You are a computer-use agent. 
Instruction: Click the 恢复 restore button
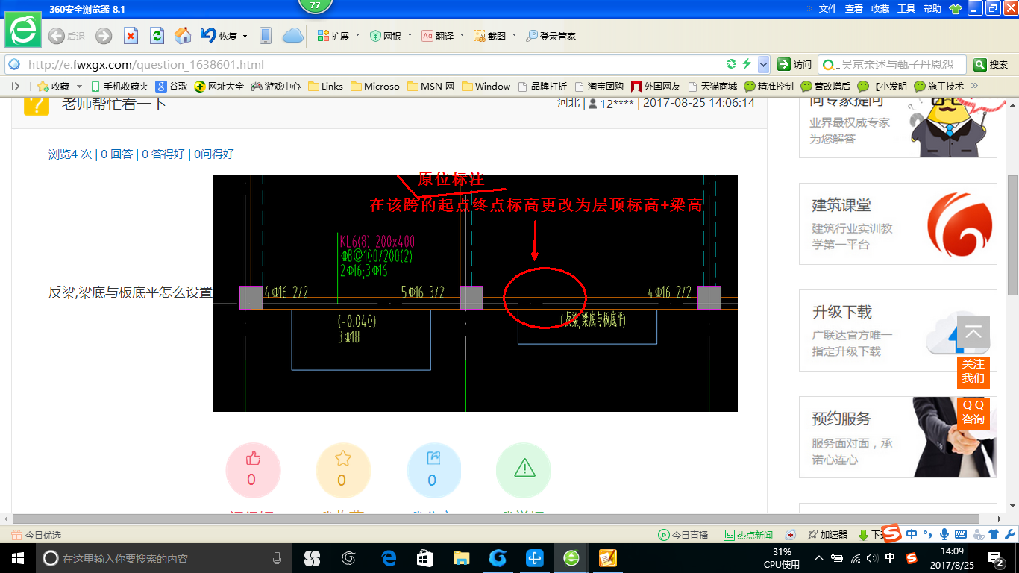[219, 36]
